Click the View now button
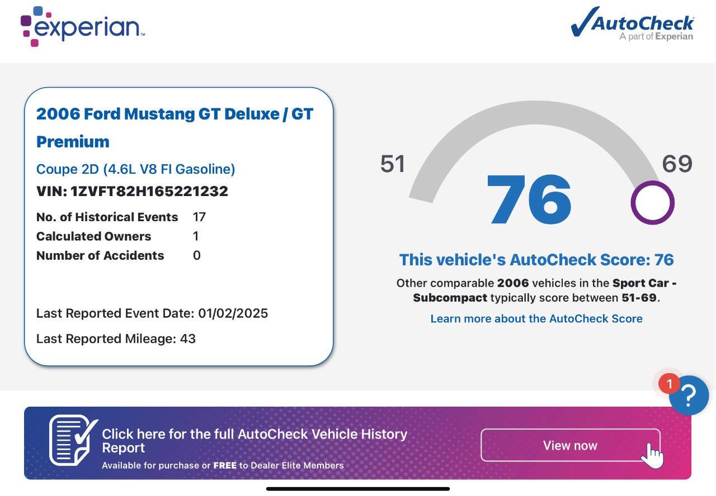716x496 pixels. point(570,445)
